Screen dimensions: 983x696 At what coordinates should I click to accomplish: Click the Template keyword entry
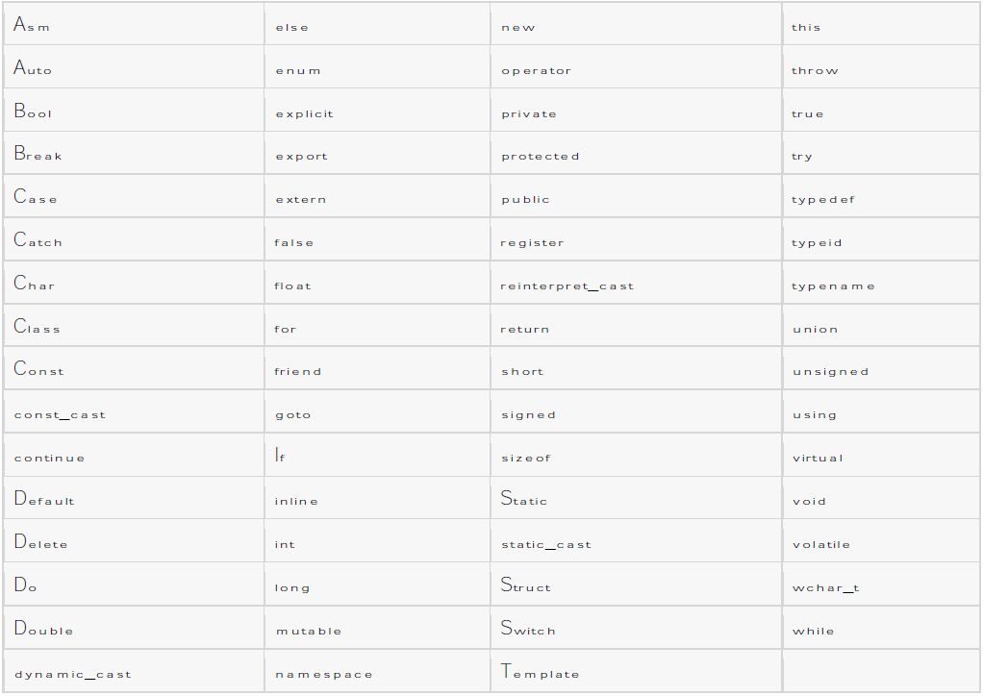[x=541, y=673]
